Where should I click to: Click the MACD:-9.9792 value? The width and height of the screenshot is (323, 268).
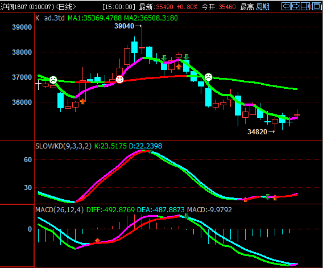tap(209, 210)
